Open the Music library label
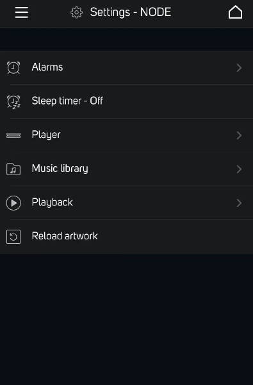253x385 pixels. point(60,169)
